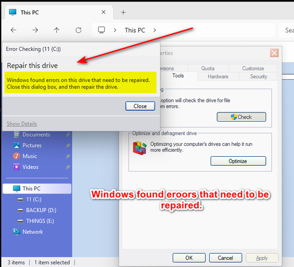Click the pin icon next to Videos
Viewport: 294px width, 267px height.
coord(68,167)
